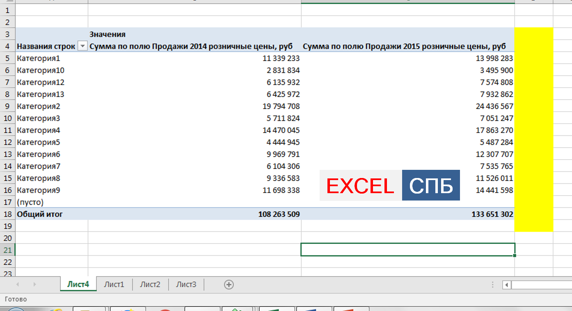Click the tab bar resize handle dots
Viewport: 572px width, 311px height.
pos(493,285)
